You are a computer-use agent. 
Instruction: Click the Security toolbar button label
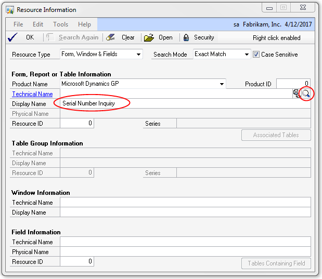click(x=204, y=37)
